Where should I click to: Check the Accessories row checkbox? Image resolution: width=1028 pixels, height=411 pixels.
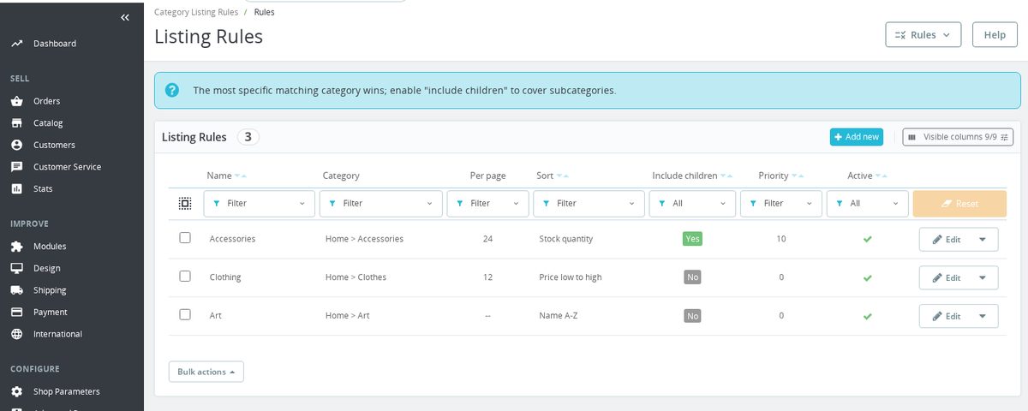185,238
